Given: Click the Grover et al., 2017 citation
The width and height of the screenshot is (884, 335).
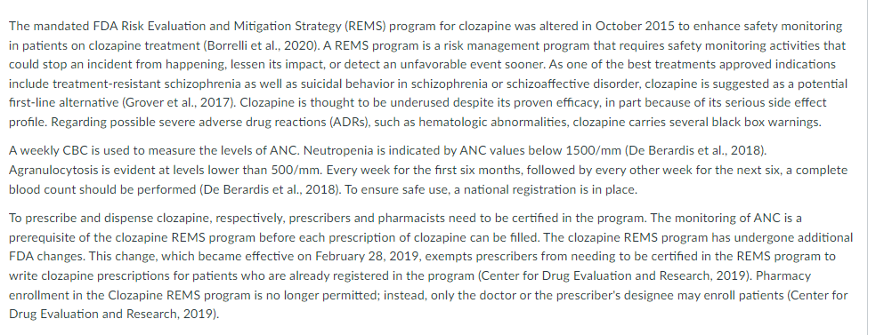Looking at the screenshot, I should (177, 103).
